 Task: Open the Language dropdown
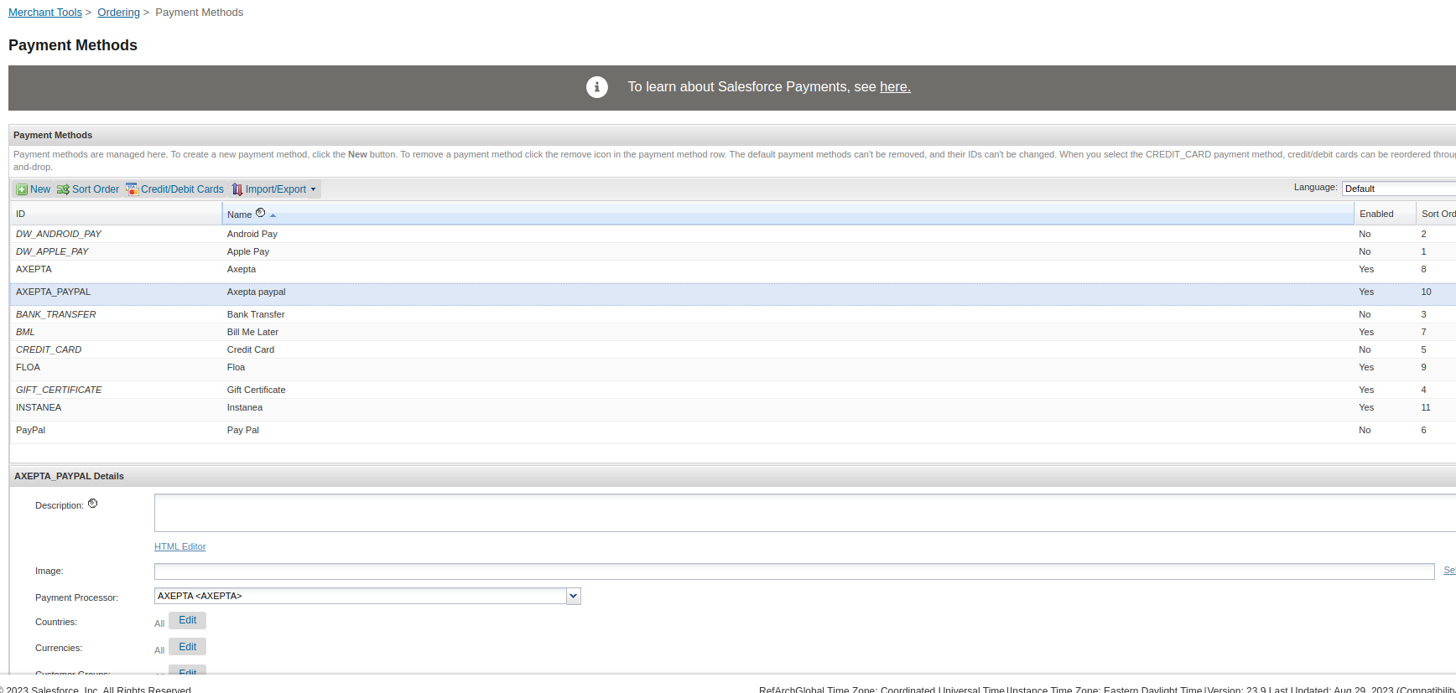1397,189
